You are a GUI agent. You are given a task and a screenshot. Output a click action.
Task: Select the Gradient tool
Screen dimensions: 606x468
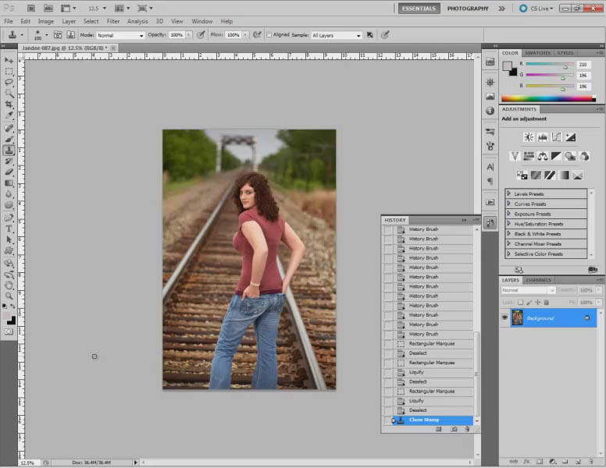pyautogui.click(x=9, y=183)
